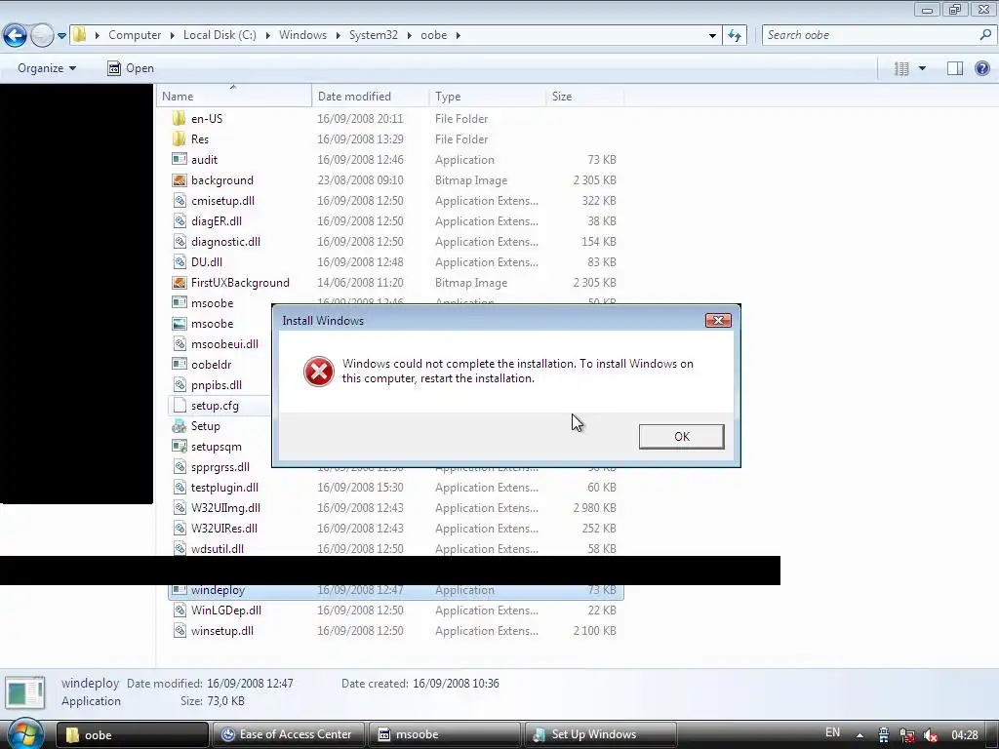Select the Res folder icon
Screen dimensions: 999x749
click(180, 138)
